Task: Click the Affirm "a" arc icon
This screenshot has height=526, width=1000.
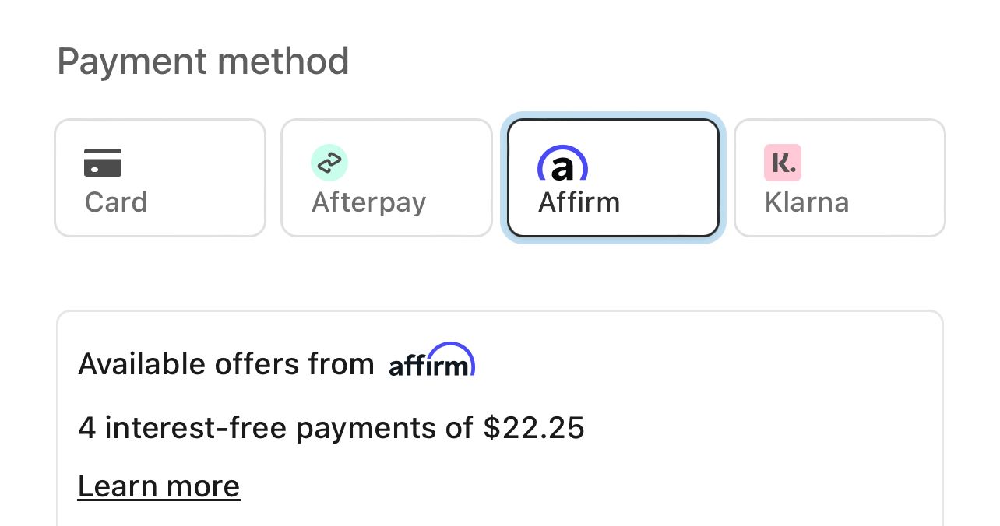Action: pos(562,163)
